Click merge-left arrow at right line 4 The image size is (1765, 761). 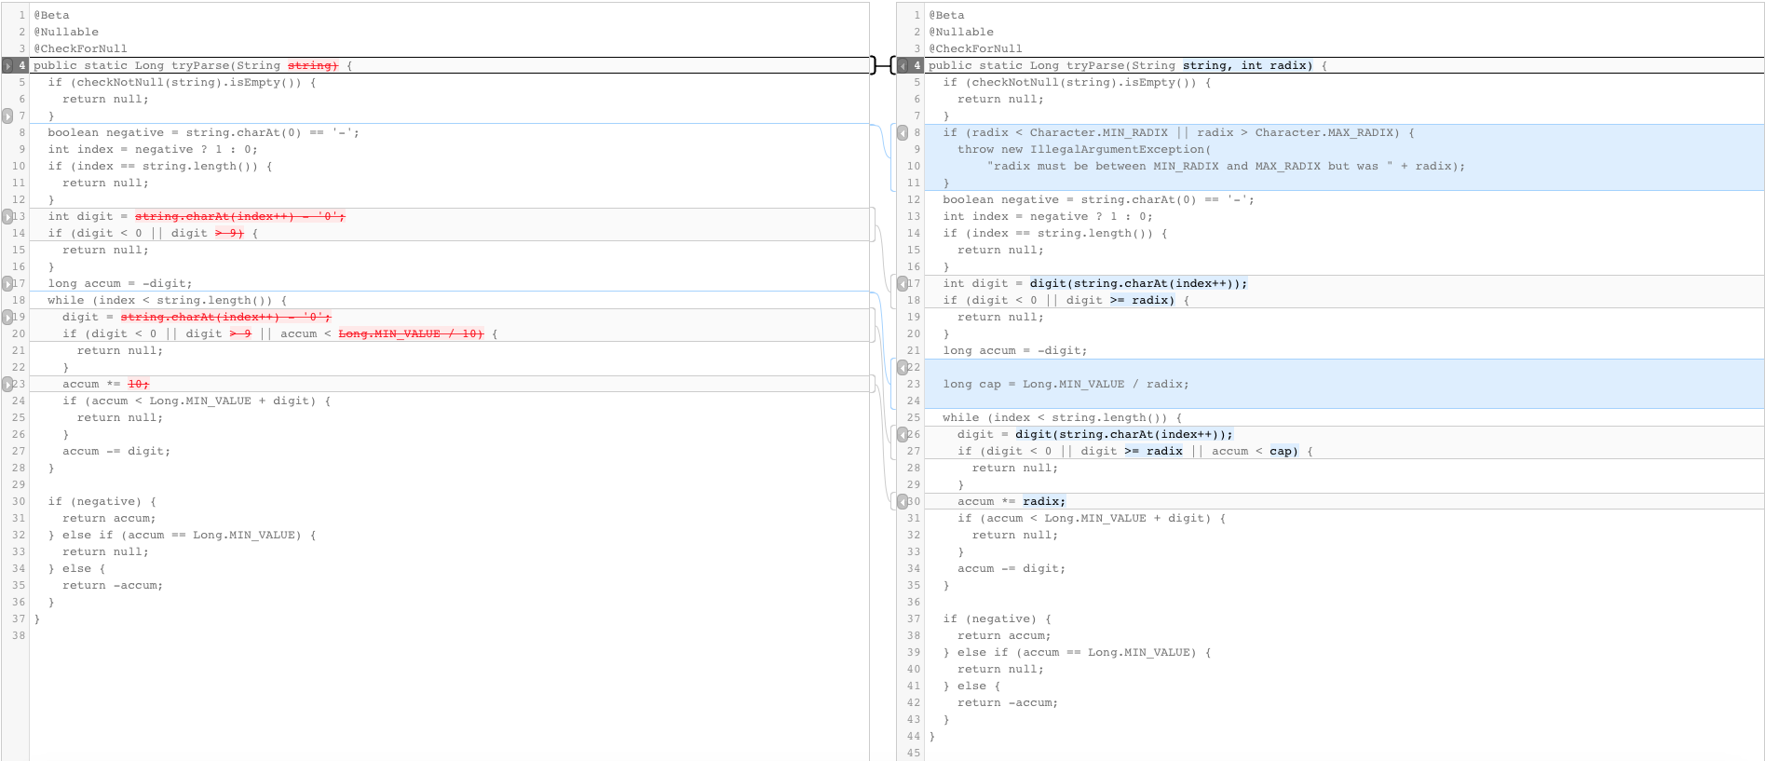pos(903,66)
